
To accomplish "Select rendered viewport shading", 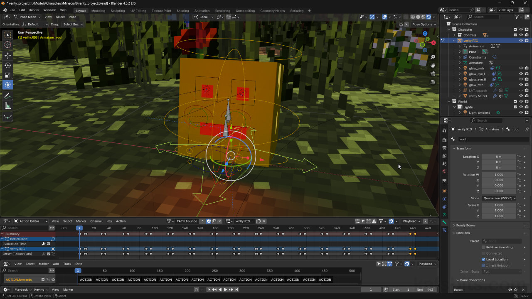I will 429,17.
